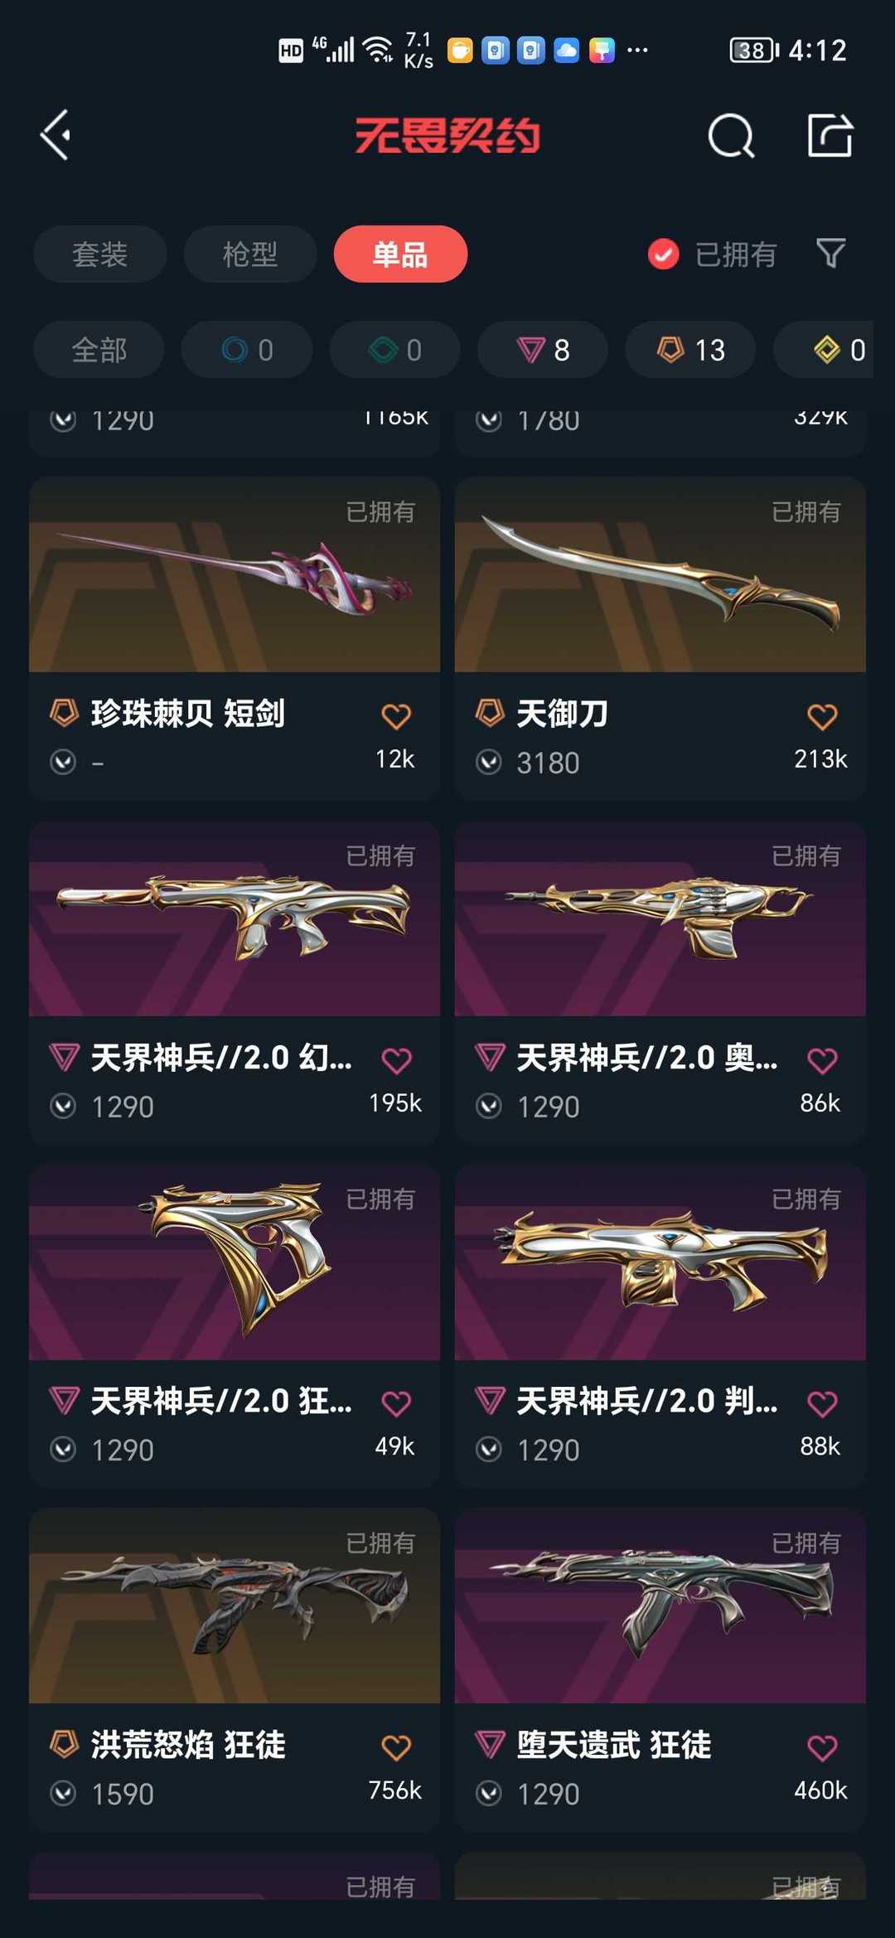
Task: Like the 珍珠棘贝 短剑 heart icon
Action: 396,716
